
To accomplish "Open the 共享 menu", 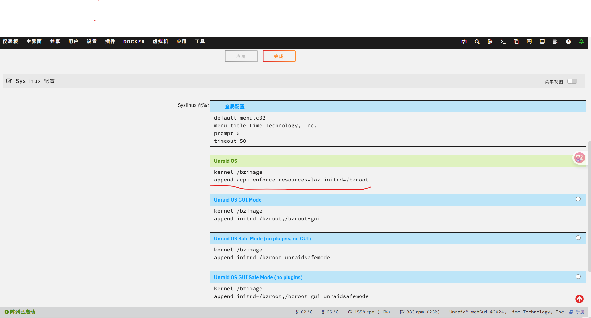I will [55, 42].
